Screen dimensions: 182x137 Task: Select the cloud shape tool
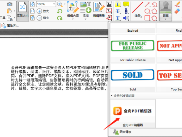(x=154, y=18)
